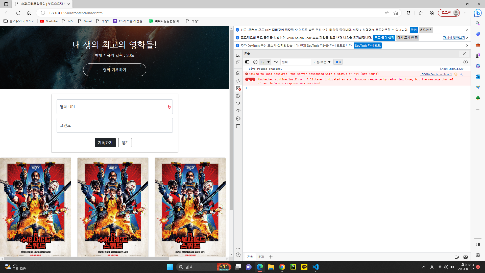Select the Console tool with error badge
This screenshot has width=485, height=273.
click(x=238, y=88)
